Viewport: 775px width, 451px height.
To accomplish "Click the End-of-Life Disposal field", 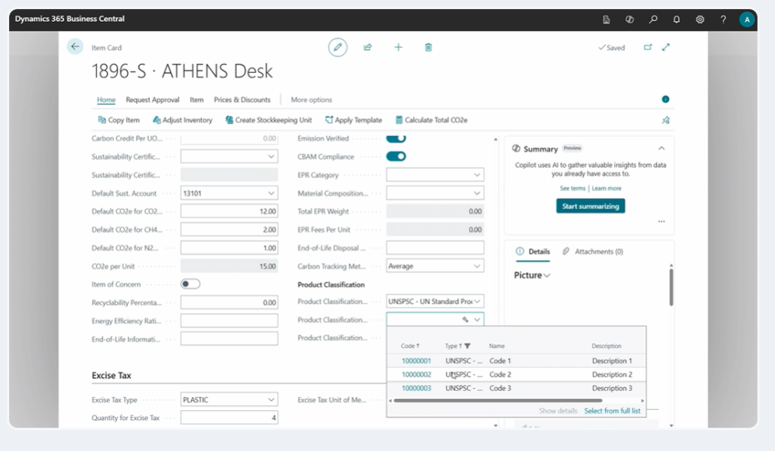I will (x=435, y=248).
